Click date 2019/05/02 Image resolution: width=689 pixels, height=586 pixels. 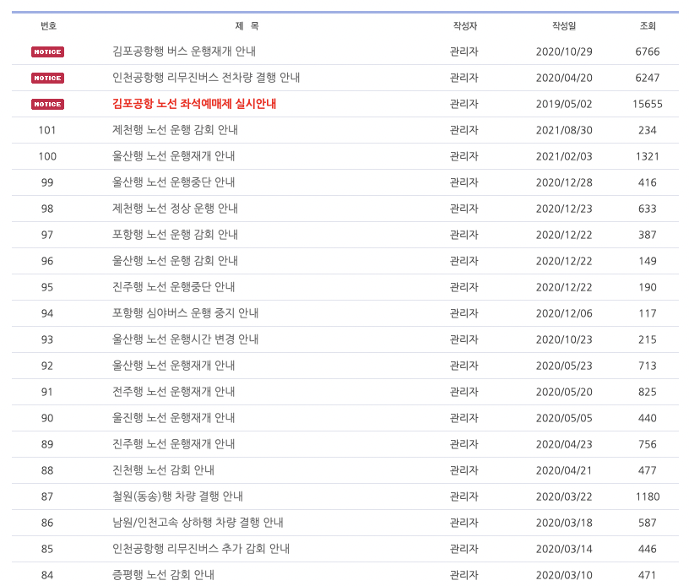[x=564, y=104]
